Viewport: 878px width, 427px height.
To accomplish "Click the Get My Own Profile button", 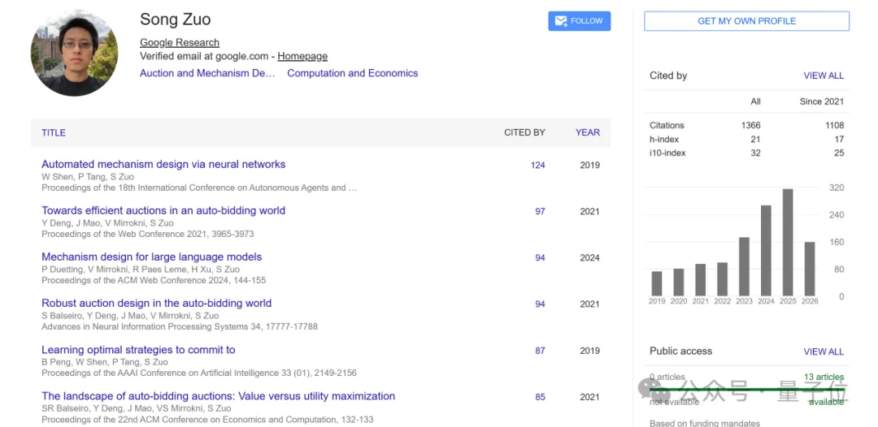I will point(746,21).
